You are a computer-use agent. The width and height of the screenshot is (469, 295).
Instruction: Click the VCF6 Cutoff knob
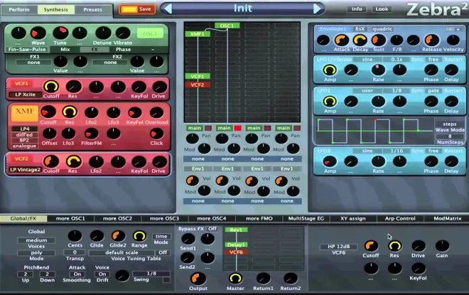point(371,246)
